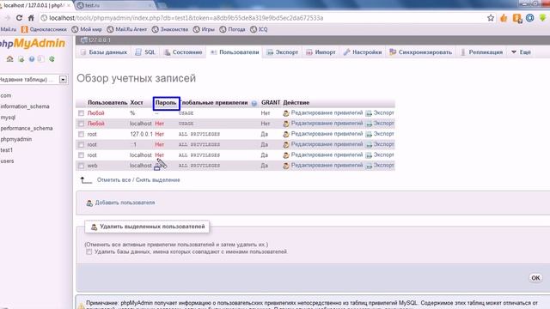Click the browser address bar
This screenshot has height=309, width=550.
[x=263, y=18]
